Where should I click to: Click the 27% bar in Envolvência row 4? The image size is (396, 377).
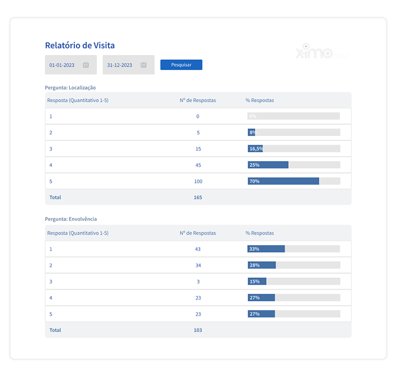coord(294,297)
